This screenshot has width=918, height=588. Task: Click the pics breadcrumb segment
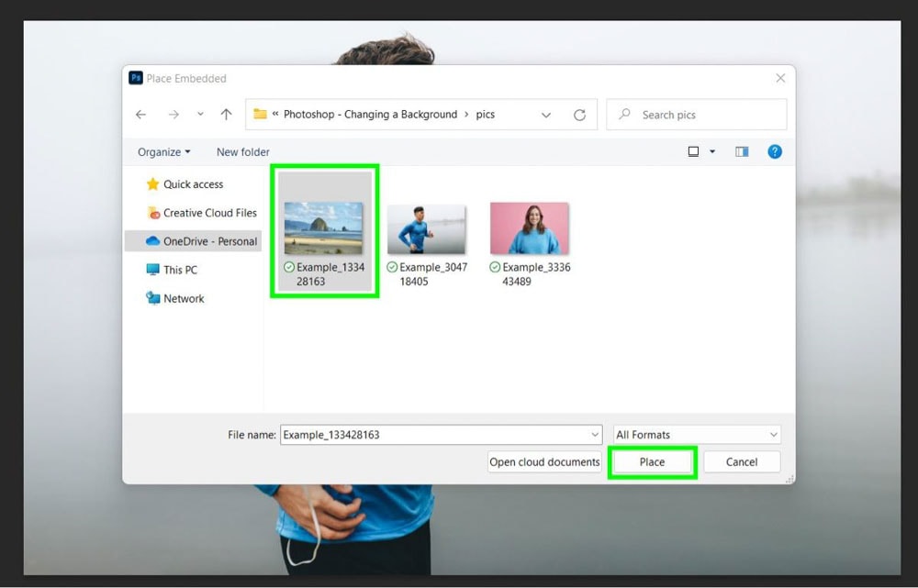pos(486,115)
